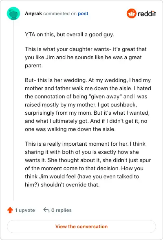Click the reddit wordmark text
163x240 pixels.
(x=147, y=13)
